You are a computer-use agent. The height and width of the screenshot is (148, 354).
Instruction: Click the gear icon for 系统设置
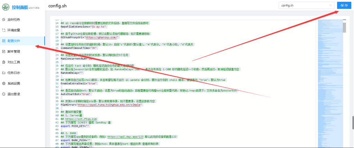coord(4,83)
